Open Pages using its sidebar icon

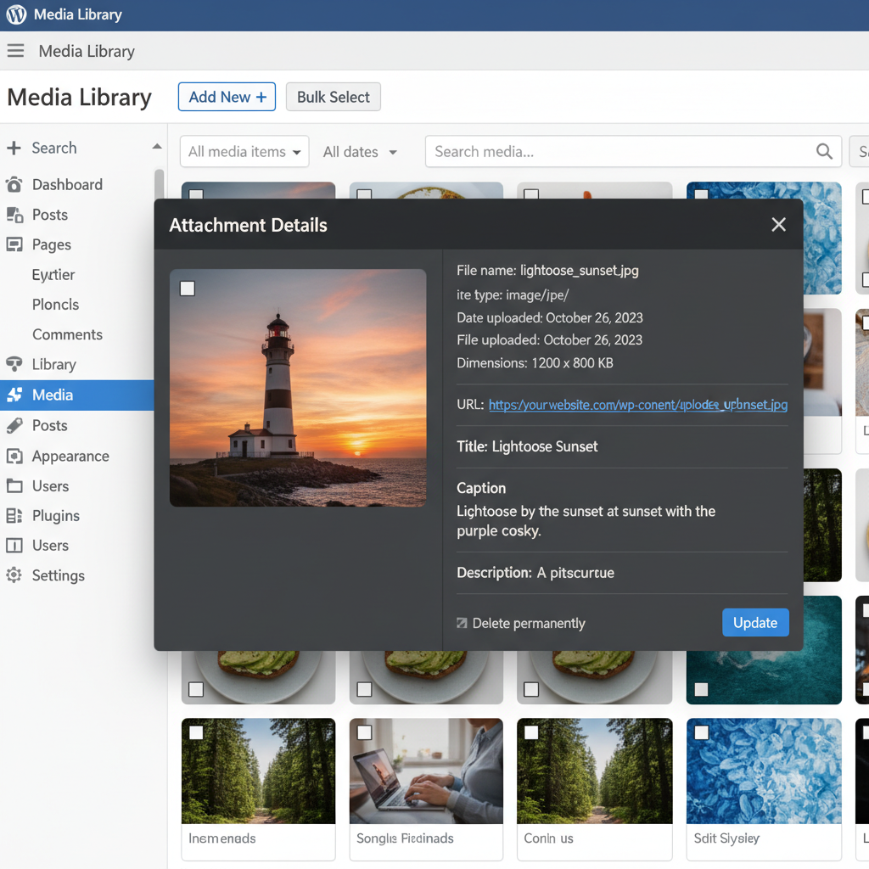[14, 244]
